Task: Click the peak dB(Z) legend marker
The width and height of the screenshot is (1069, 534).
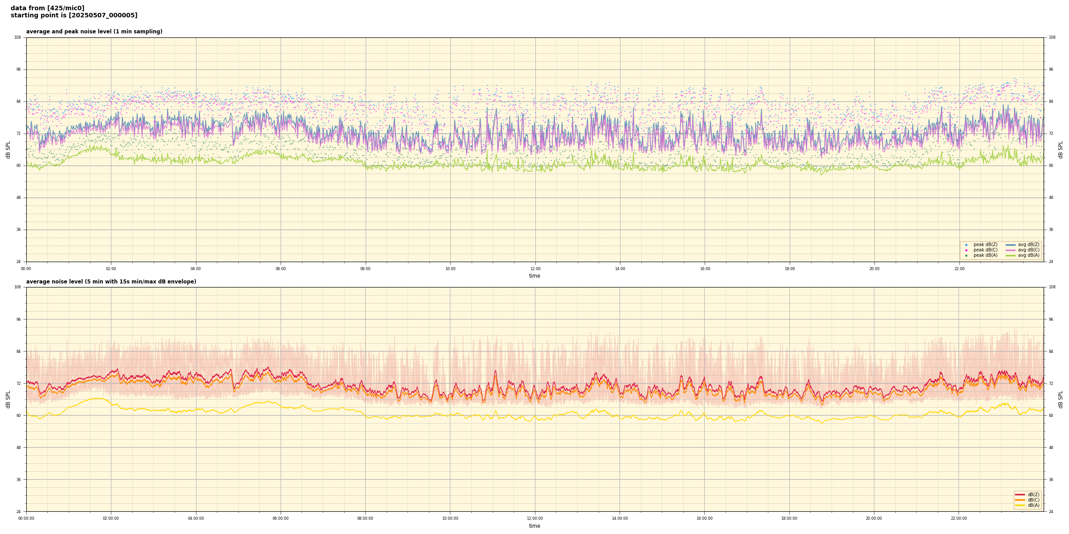Action: point(966,245)
